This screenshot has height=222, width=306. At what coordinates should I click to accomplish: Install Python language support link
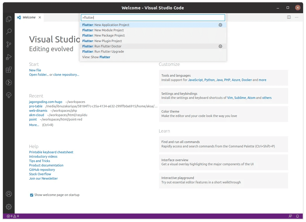209,80
